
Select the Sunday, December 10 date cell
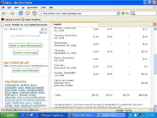[65, 74]
